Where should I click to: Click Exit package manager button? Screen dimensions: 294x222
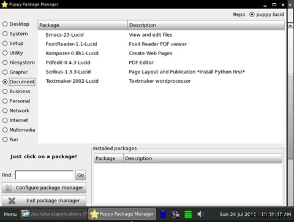[44, 201]
